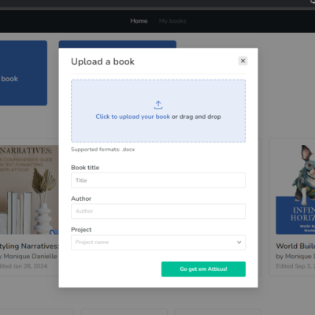Screen dimensions: 315x315
Task: Open World Building book cover thumbnail
Action: pos(295,190)
